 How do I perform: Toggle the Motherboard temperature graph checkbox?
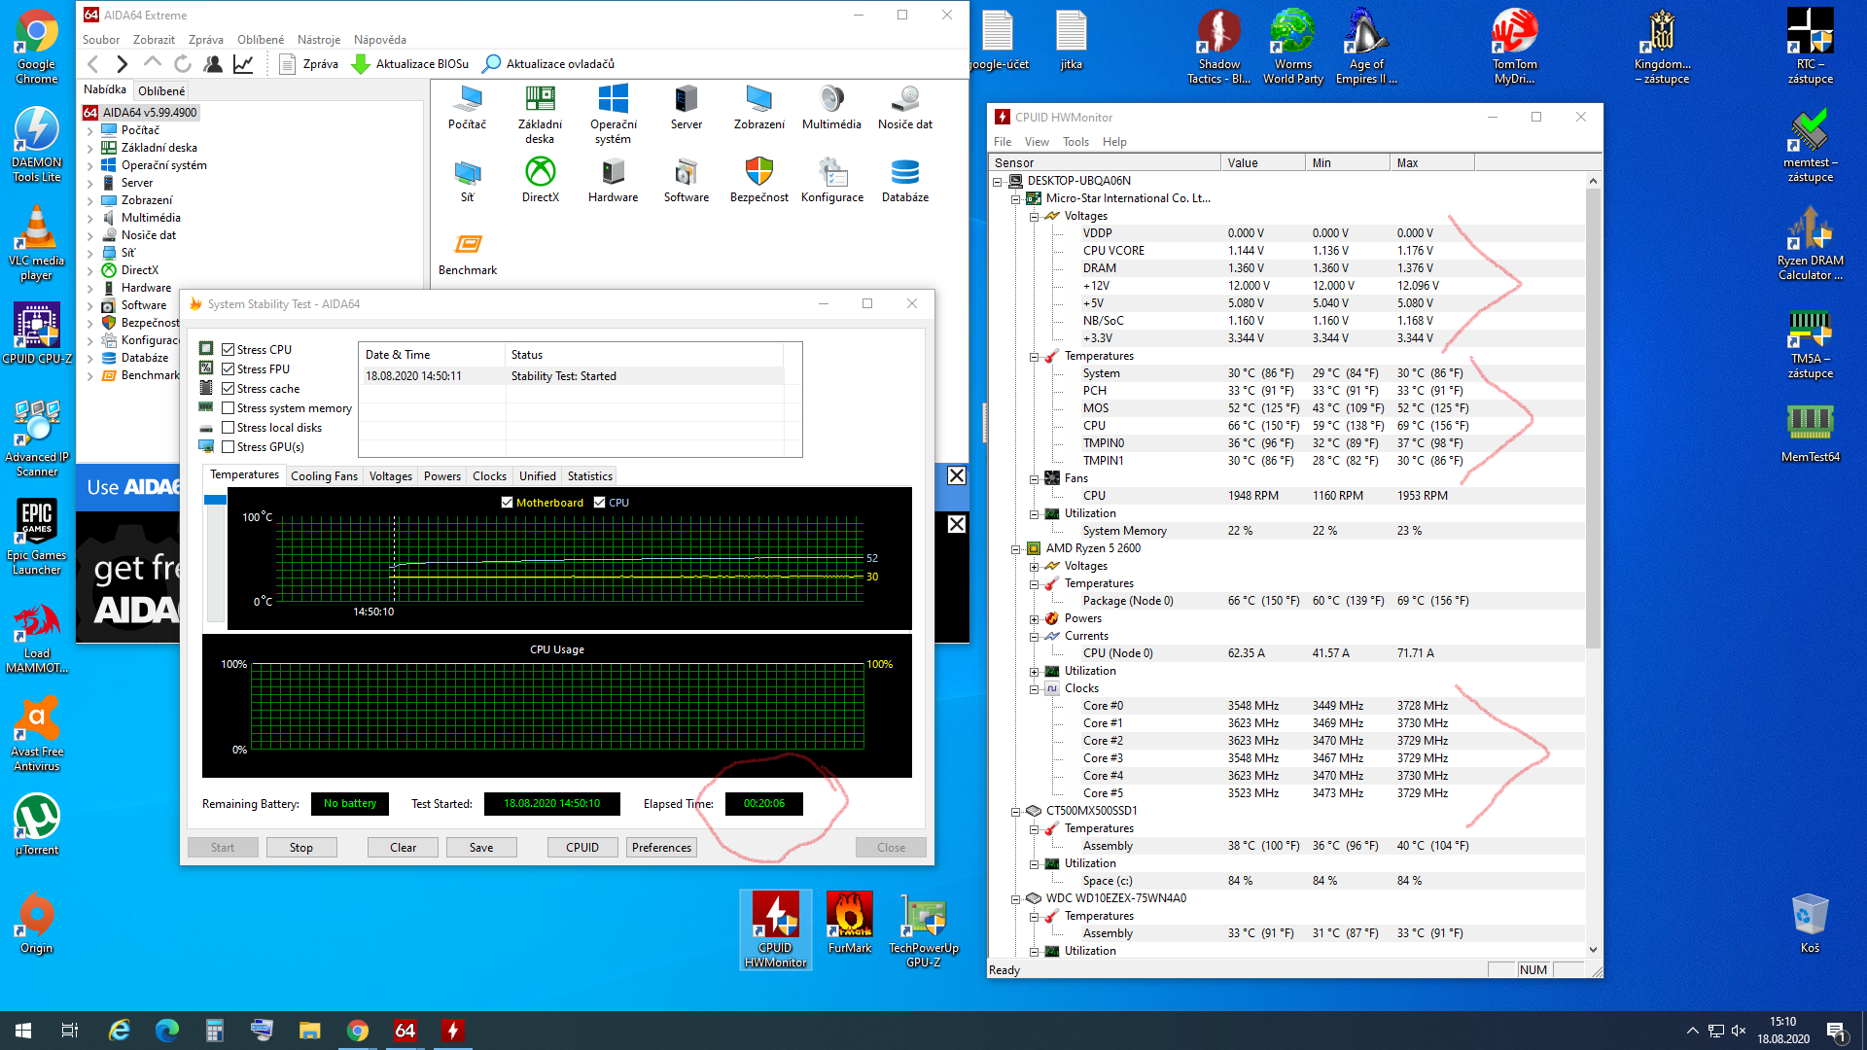(507, 503)
